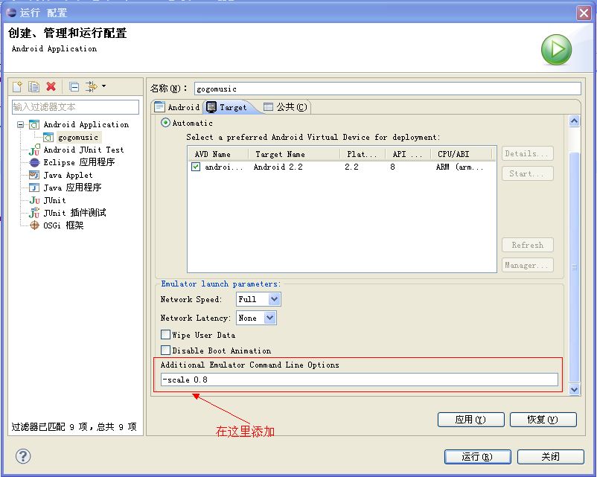Image resolution: width=597 pixels, height=477 pixels.
Task: Click the green run arrow icon
Action: coord(556,50)
